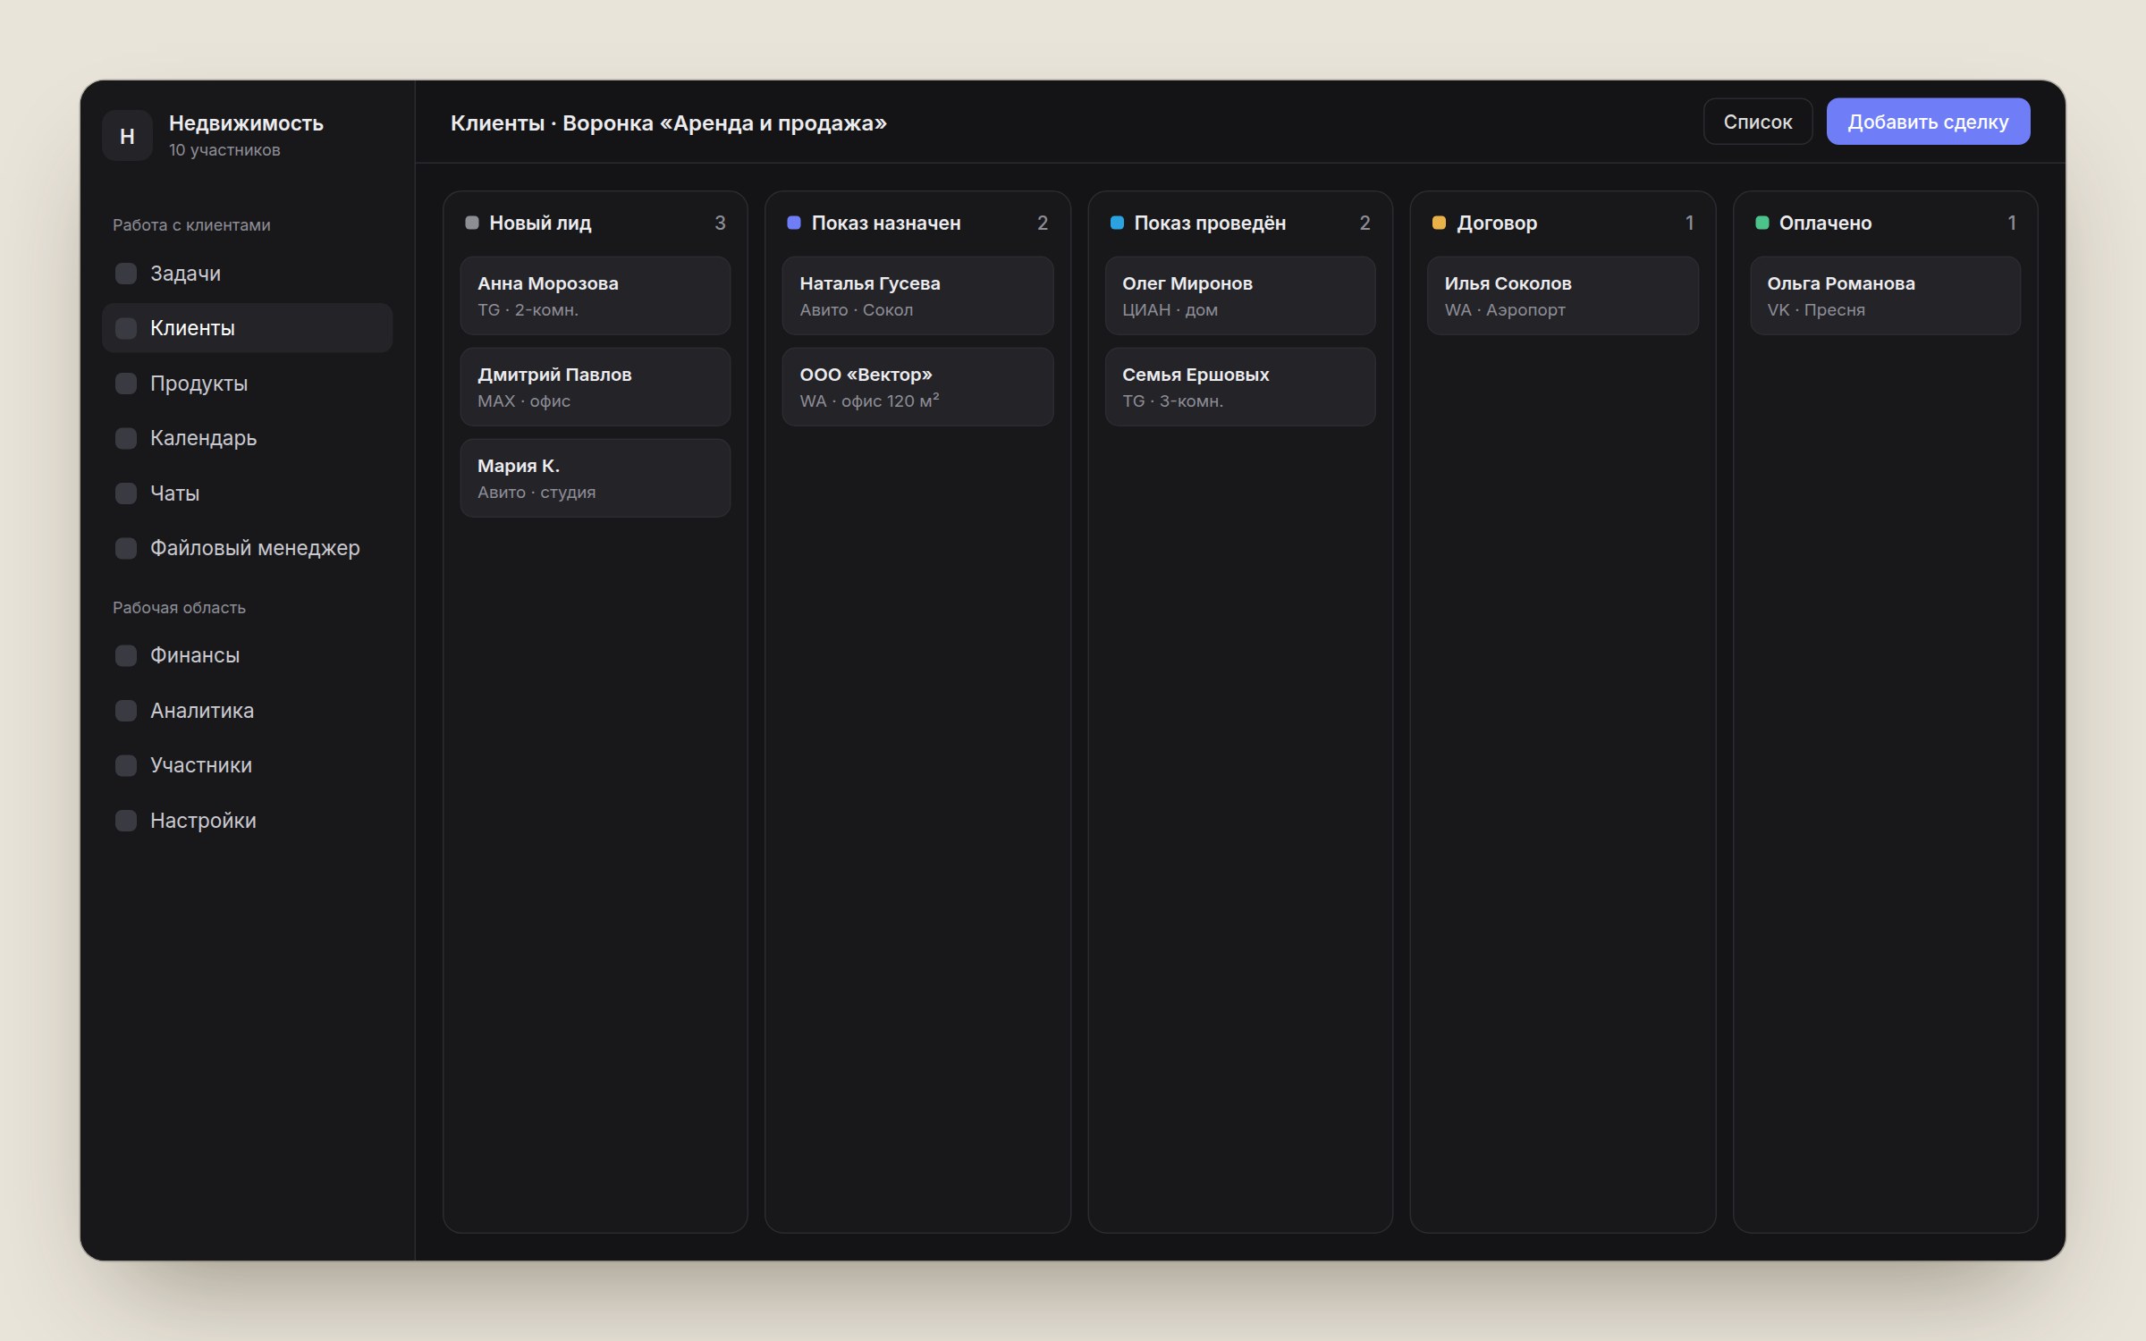2146x1341 pixels.
Task: Open the Олег Миронов deal card
Action: pyautogui.click(x=1239, y=296)
